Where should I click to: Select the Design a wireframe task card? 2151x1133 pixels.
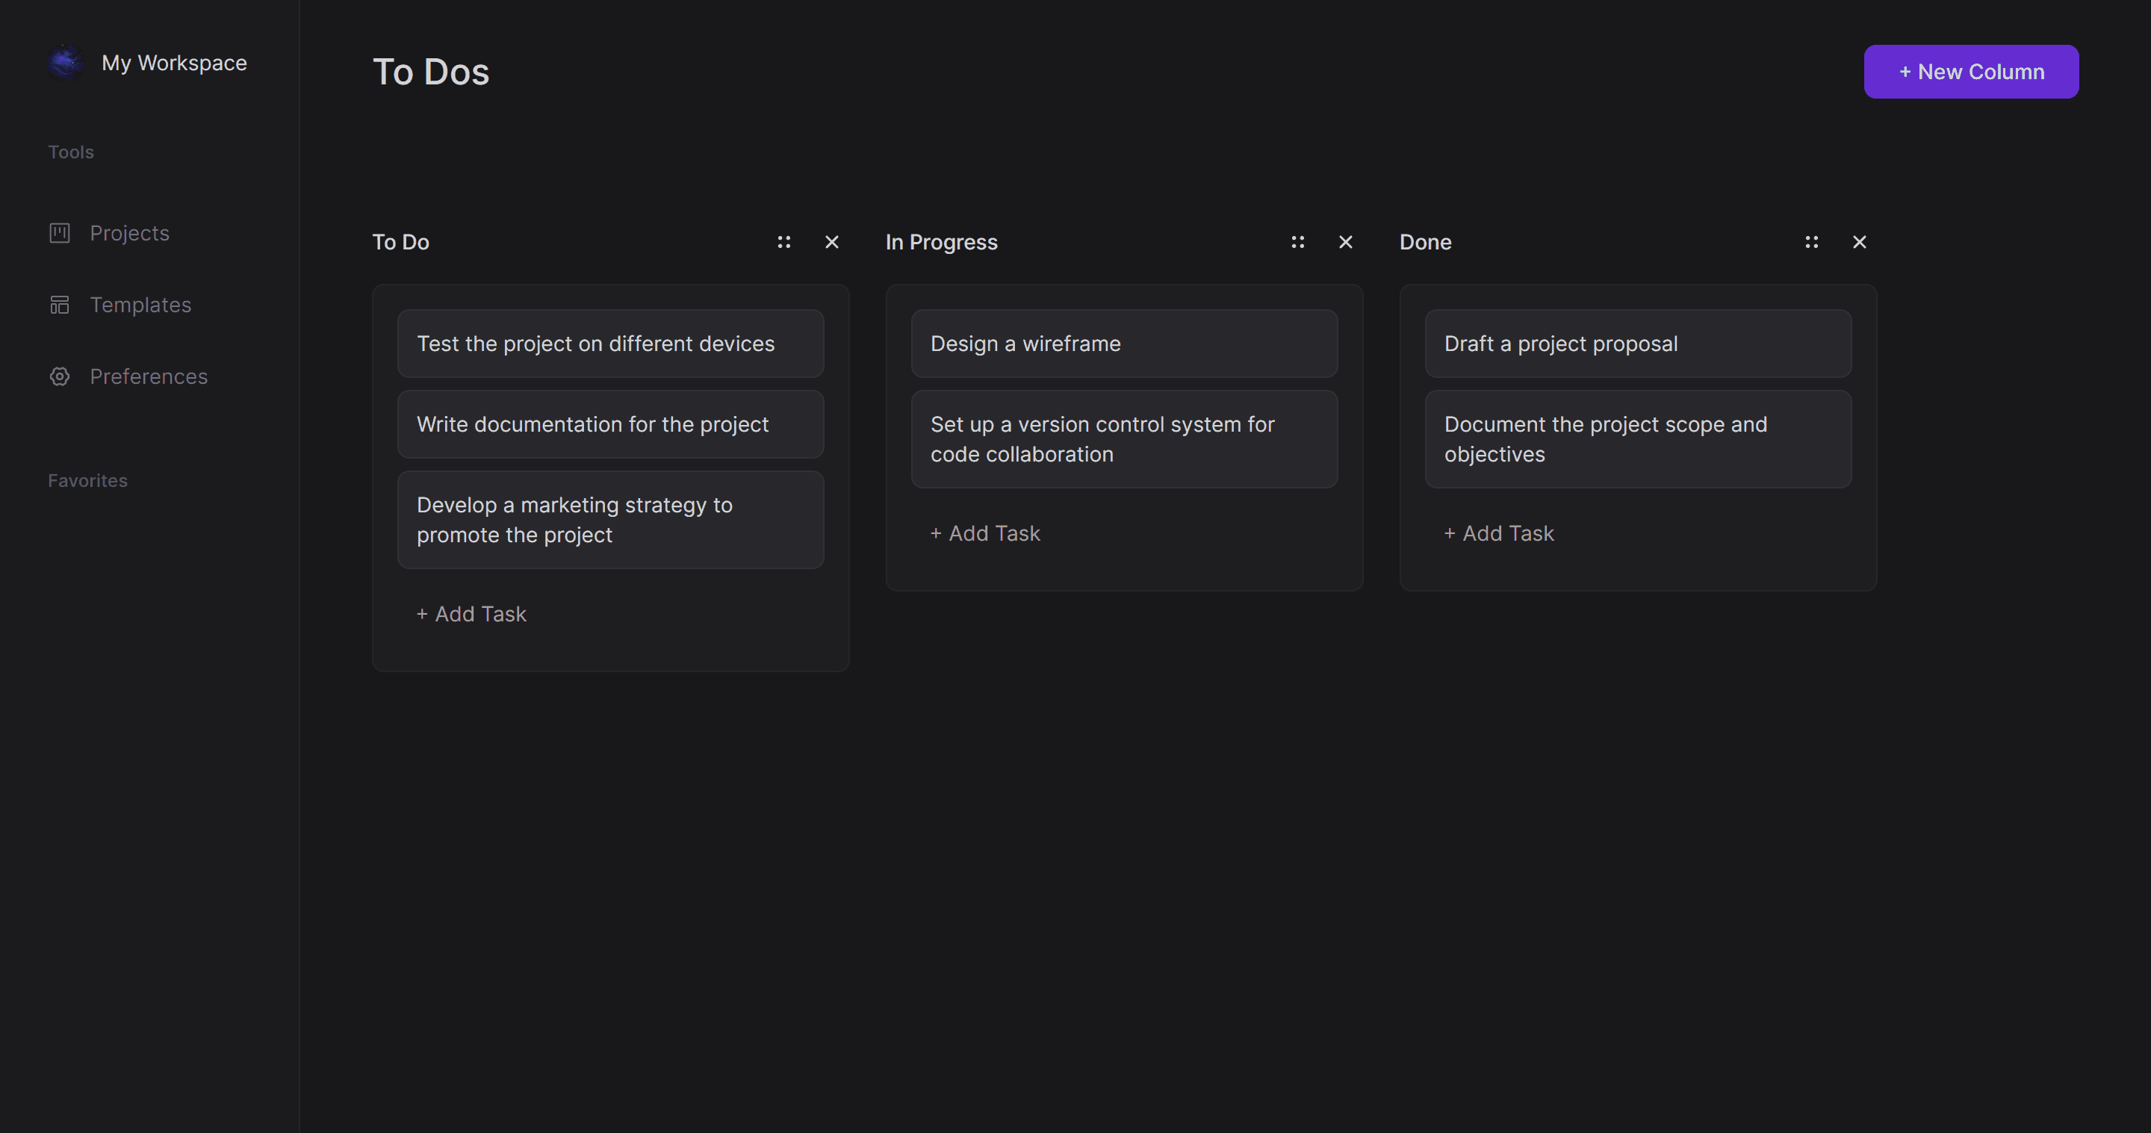(1124, 344)
